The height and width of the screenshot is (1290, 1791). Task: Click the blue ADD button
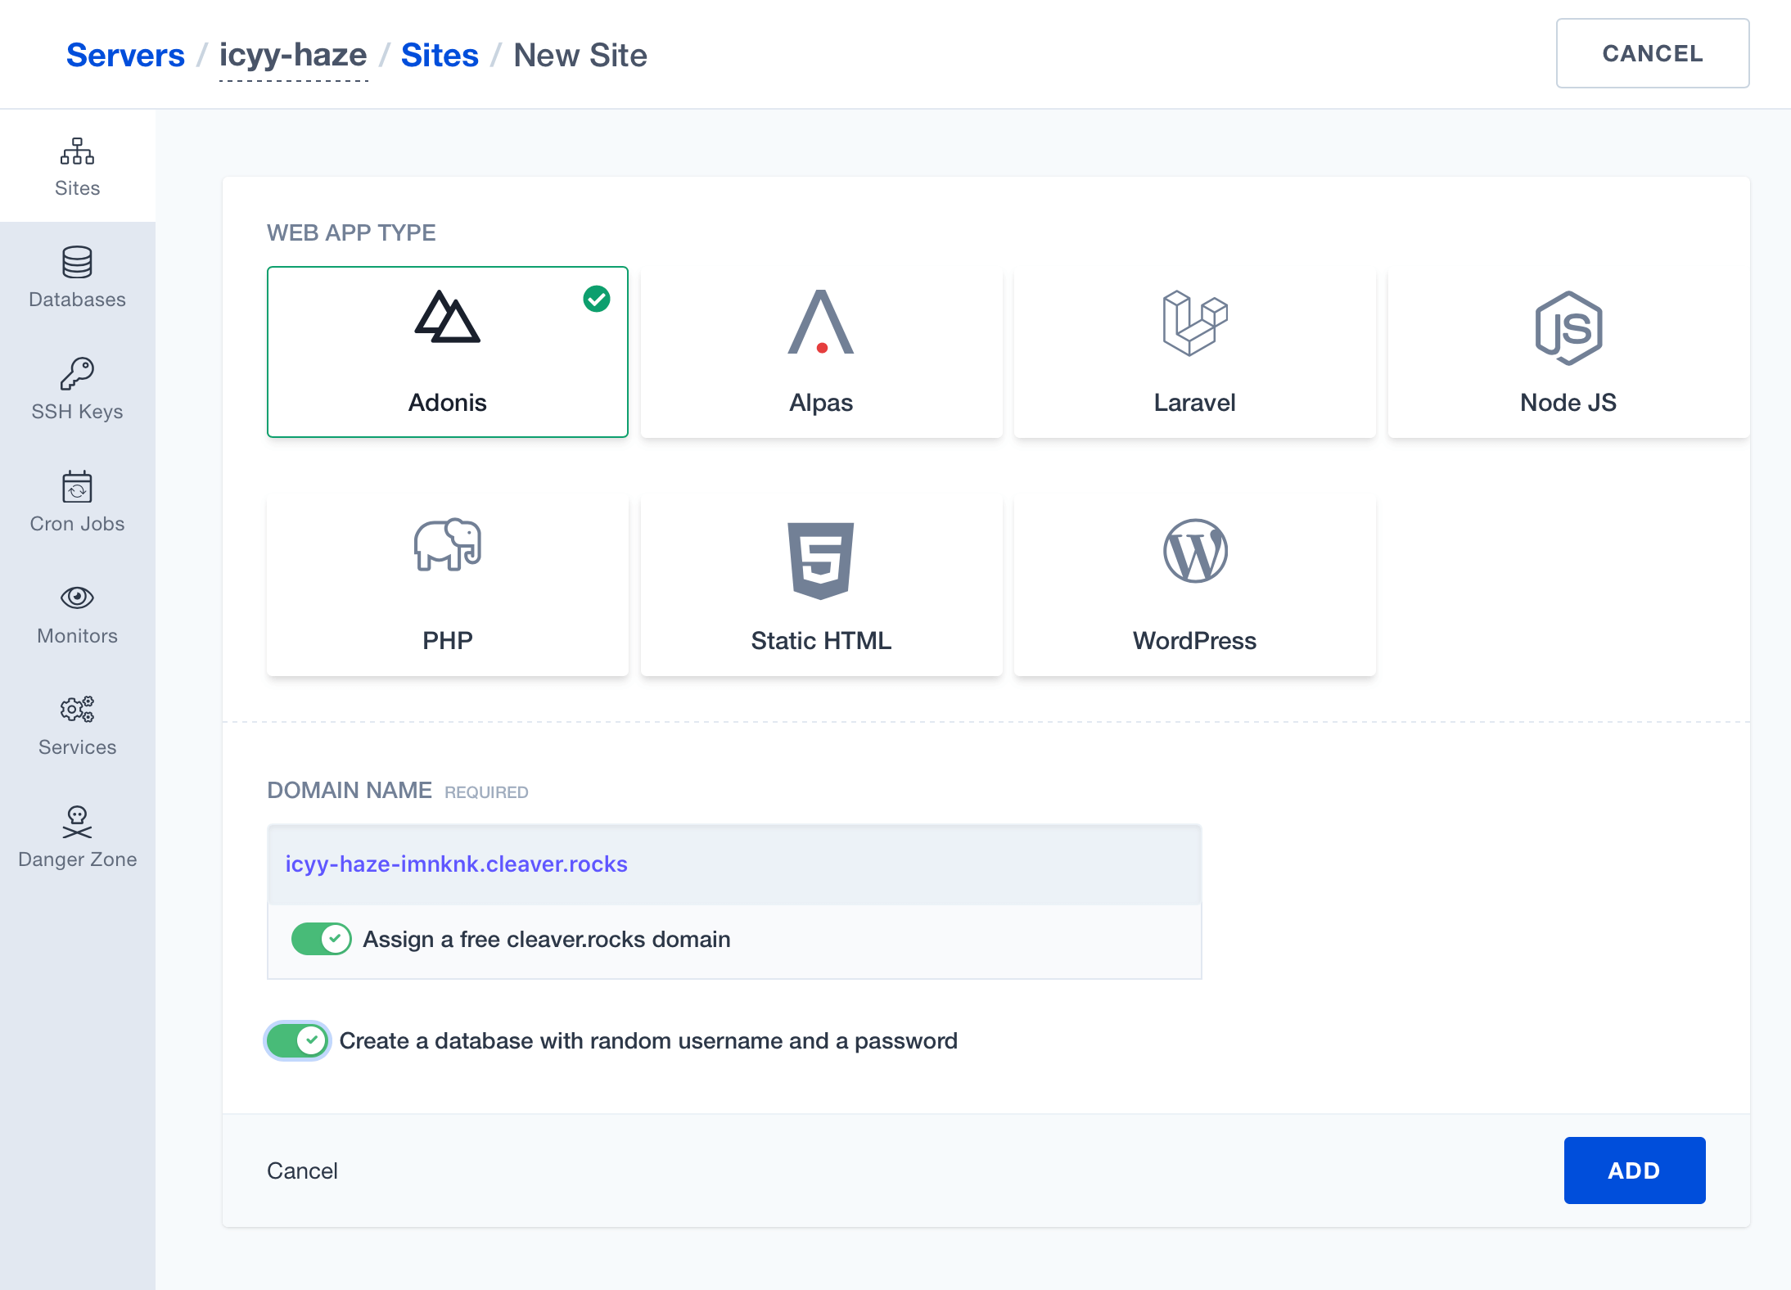1634,1170
